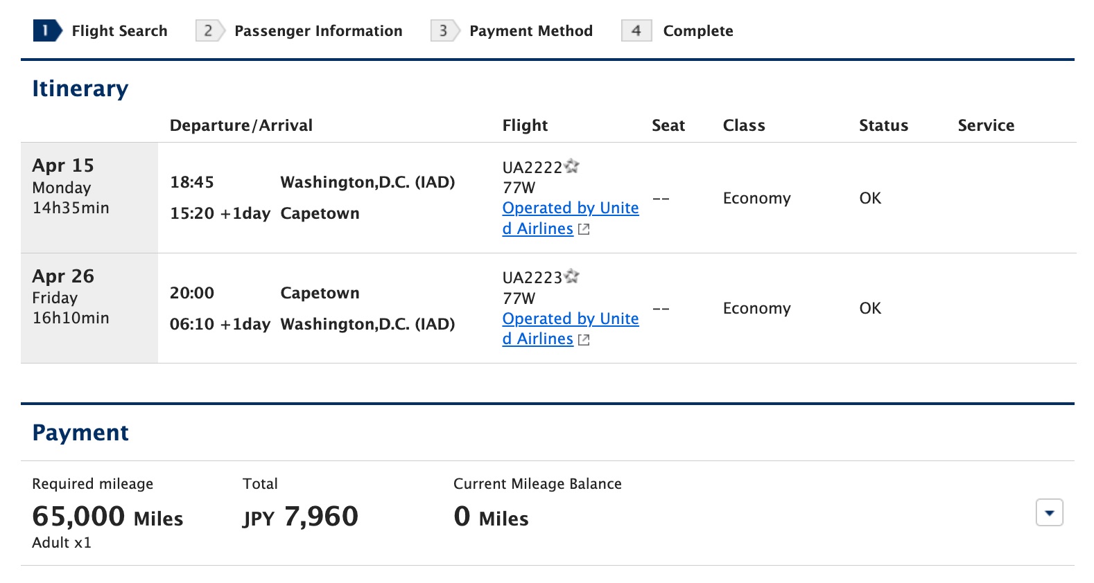Viewport: 1094px width, 583px height.
Task: Click the Economy class cell for Apr 26 flight
Action: 756,309
